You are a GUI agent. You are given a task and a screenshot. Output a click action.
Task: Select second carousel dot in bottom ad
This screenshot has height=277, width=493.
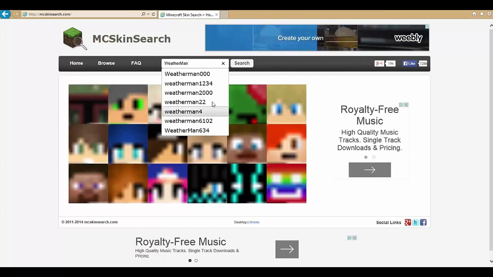point(196,261)
